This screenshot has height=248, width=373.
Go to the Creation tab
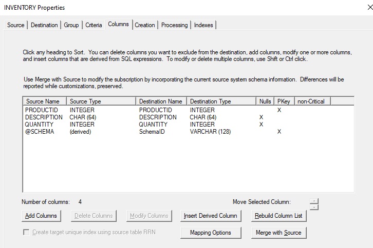click(145, 25)
